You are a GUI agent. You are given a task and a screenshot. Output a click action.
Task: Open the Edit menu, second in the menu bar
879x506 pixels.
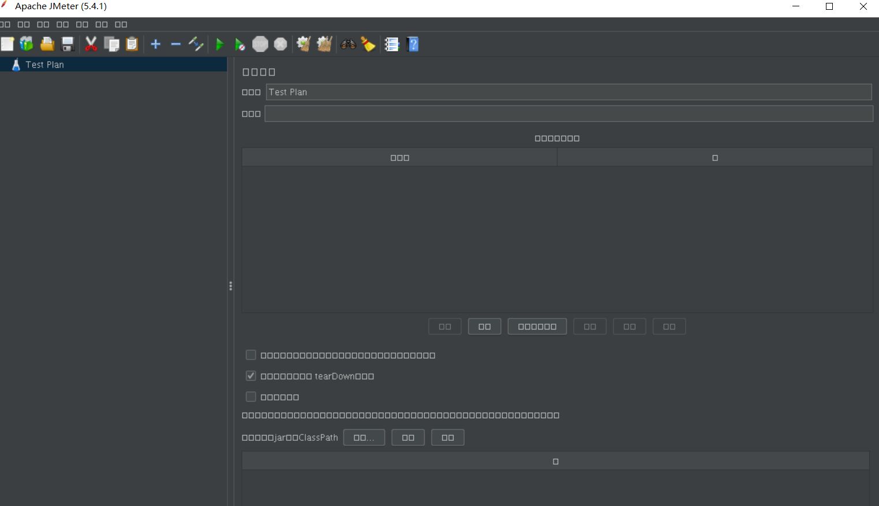tap(24, 24)
